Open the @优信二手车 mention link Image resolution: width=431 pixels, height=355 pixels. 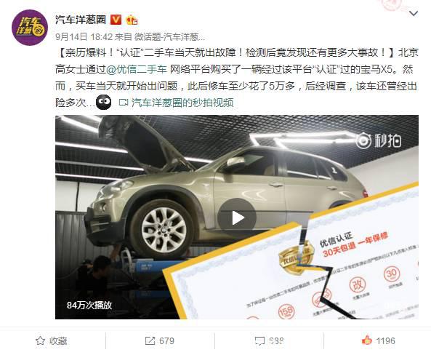click(137, 69)
